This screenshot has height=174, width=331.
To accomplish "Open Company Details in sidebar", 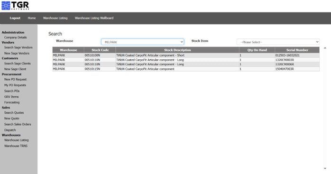I will tap(15, 37).
